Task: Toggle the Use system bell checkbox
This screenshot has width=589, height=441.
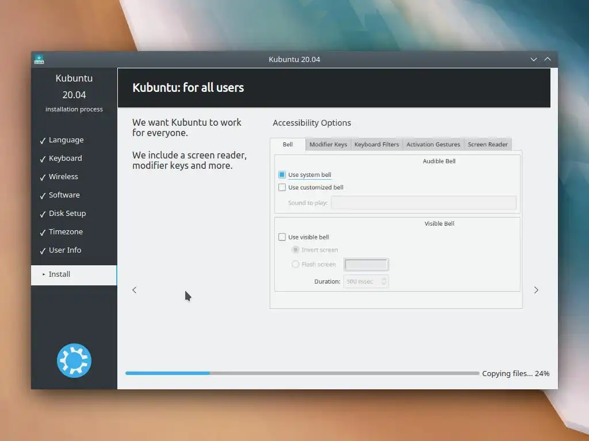Action: (282, 175)
